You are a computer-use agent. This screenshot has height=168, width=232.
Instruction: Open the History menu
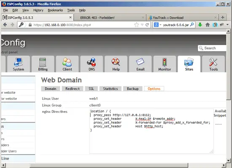(x=38, y=10)
